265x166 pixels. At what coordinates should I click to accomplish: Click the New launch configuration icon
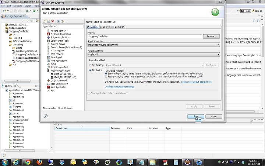click(x=44, y=21)
